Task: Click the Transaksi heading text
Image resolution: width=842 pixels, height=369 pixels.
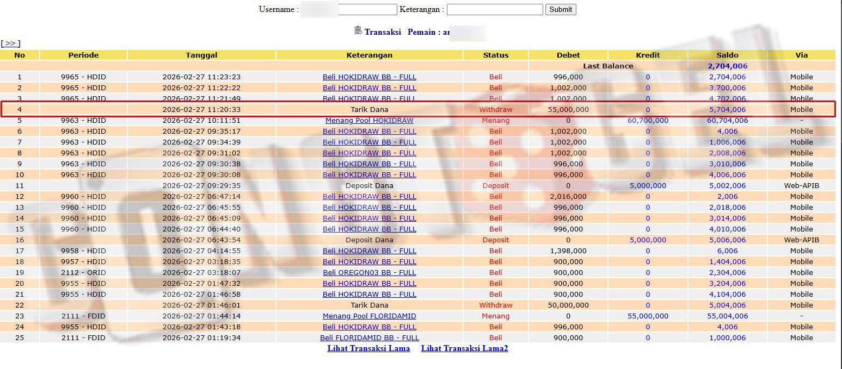Action: tap(383, 32)
